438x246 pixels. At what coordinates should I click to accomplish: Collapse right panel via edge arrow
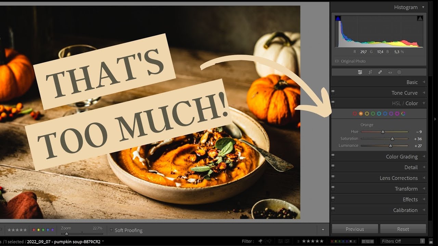(x=435, y=119)
